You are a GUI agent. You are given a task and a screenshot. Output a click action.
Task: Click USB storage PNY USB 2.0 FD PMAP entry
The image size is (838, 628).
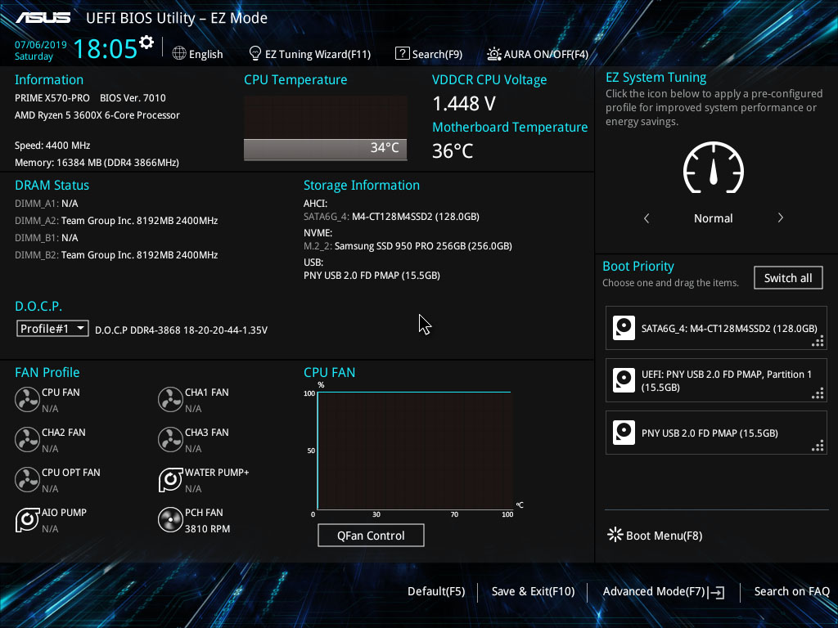click(372, 276)
